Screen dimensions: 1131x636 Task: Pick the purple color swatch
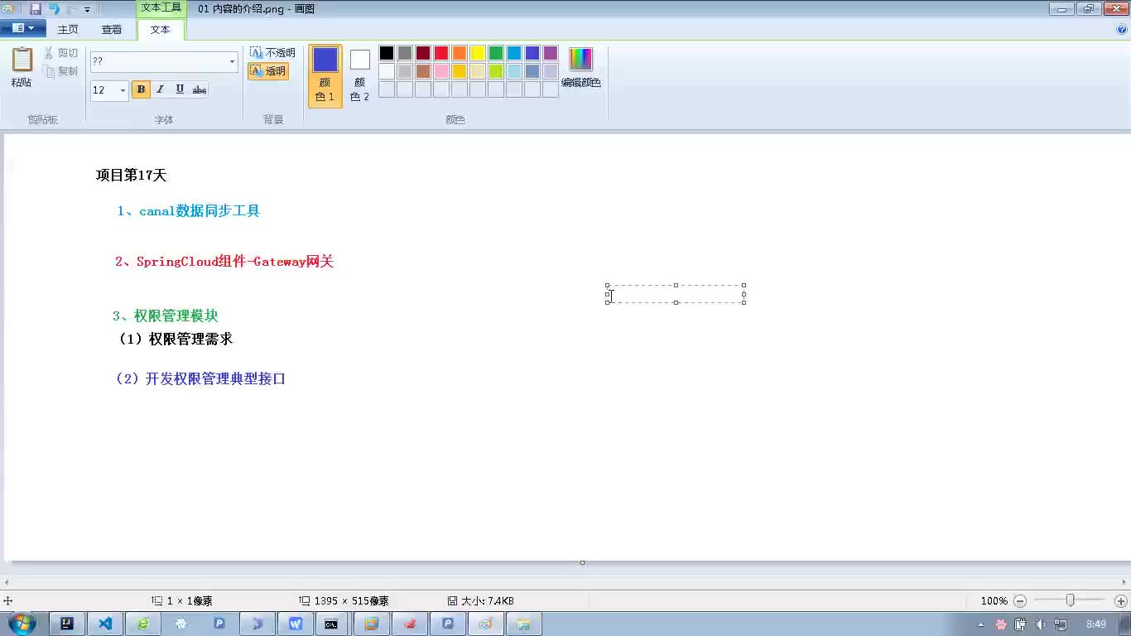(x=551, y=53)
